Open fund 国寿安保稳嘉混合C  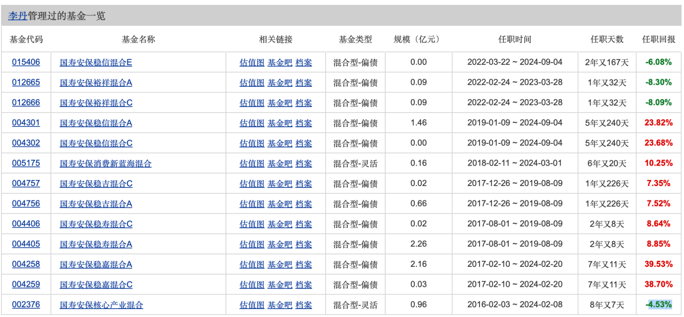pyautogui.click(x=96, y=285)
